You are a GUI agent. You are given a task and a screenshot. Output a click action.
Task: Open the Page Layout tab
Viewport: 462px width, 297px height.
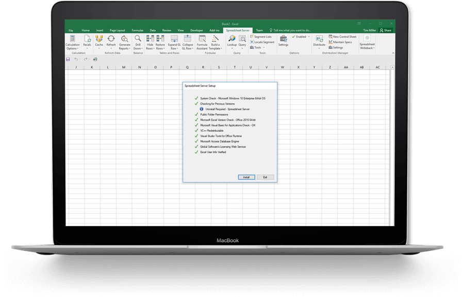coord(117,30)
